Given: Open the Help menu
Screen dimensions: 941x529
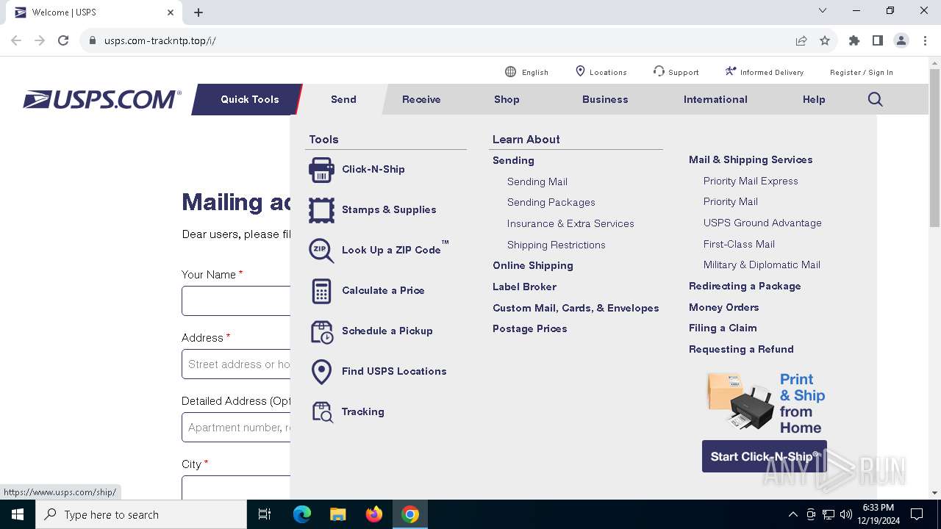Looking at the screenshot, I should tap(814, 99).
